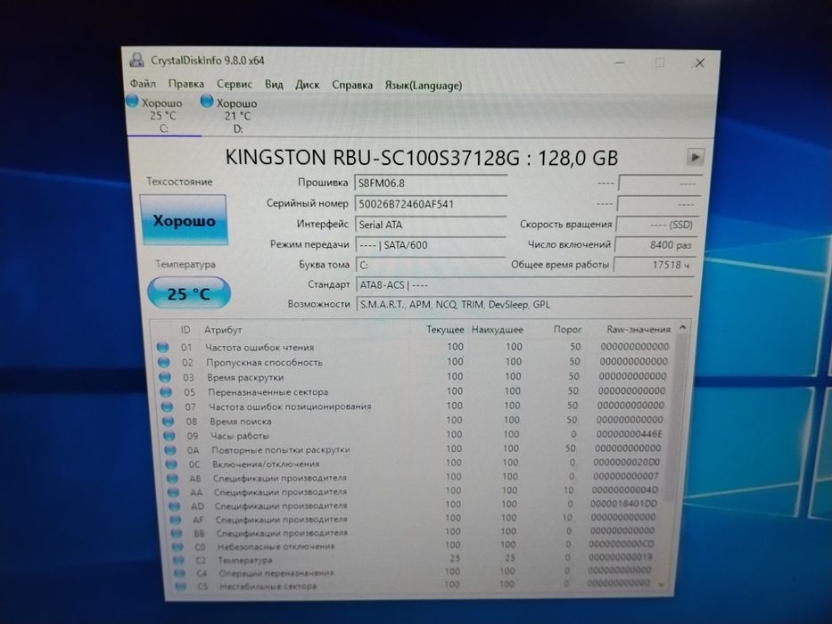Click status icon for attribute AF
Viewport: 832px width, 624px height.
pyautogui.click(x=175, y=520)
